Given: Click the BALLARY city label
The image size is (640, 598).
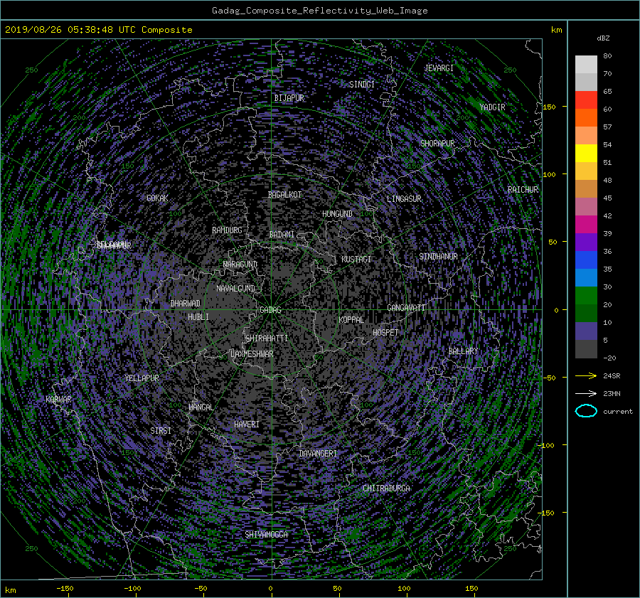Looking at the screenshot, I should point(463,351).
